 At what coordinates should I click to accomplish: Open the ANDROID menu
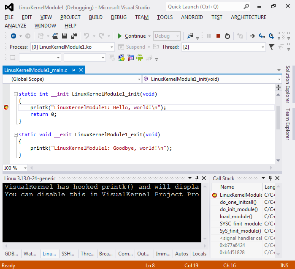(x=192, y=17)
